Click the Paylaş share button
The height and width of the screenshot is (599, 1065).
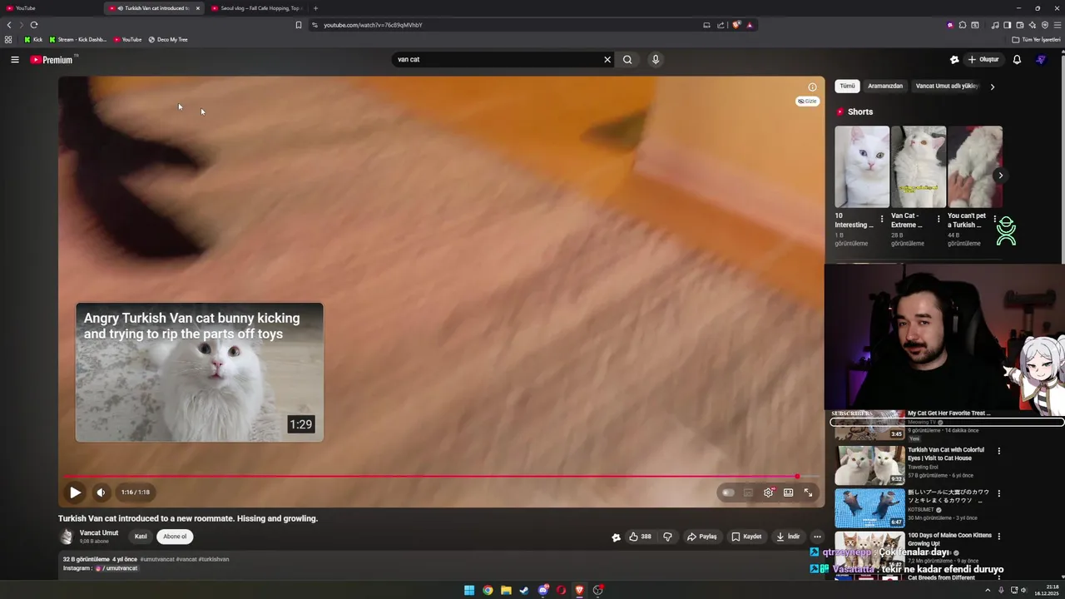click(701, 537)
